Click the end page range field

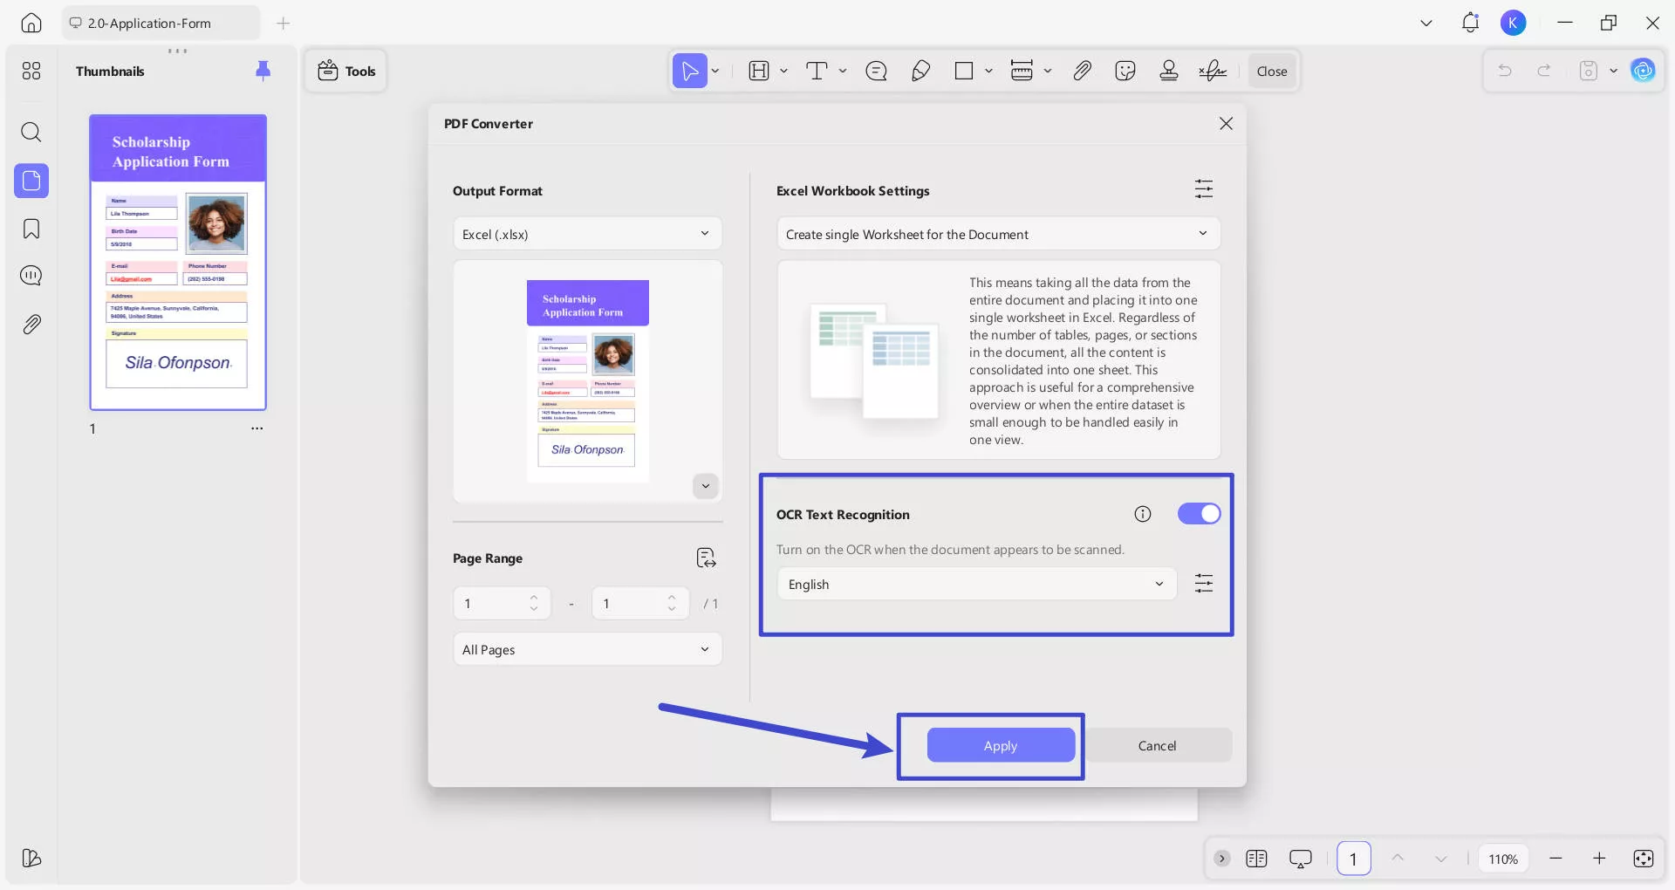click(x=640, y=603)
